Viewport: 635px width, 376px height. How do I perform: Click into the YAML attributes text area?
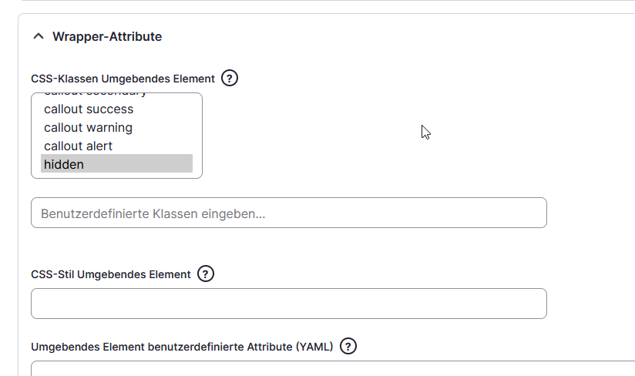tap(331, 368)
